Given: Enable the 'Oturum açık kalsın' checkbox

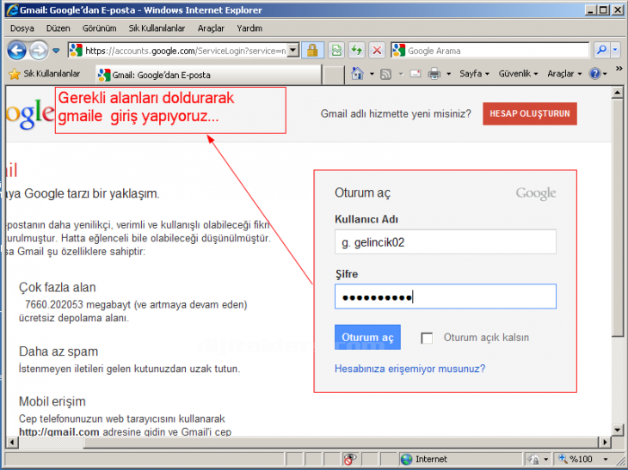Looking at the screenshot, I should coord(427,338).
